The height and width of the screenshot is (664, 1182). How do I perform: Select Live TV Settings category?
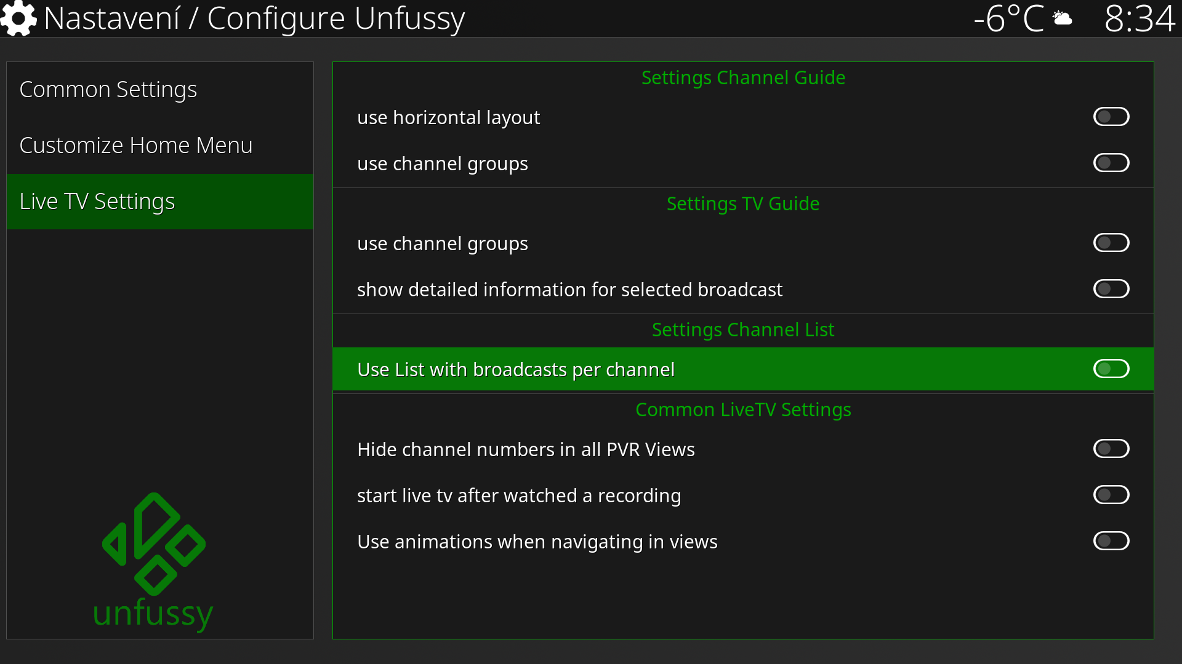click(97, 202)
